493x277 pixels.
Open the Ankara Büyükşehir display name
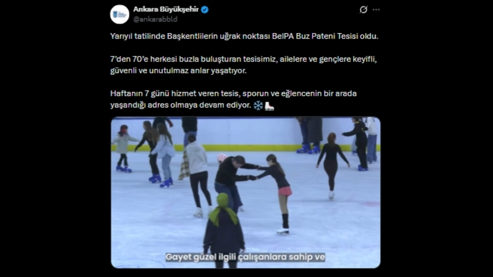pos(166,10)
